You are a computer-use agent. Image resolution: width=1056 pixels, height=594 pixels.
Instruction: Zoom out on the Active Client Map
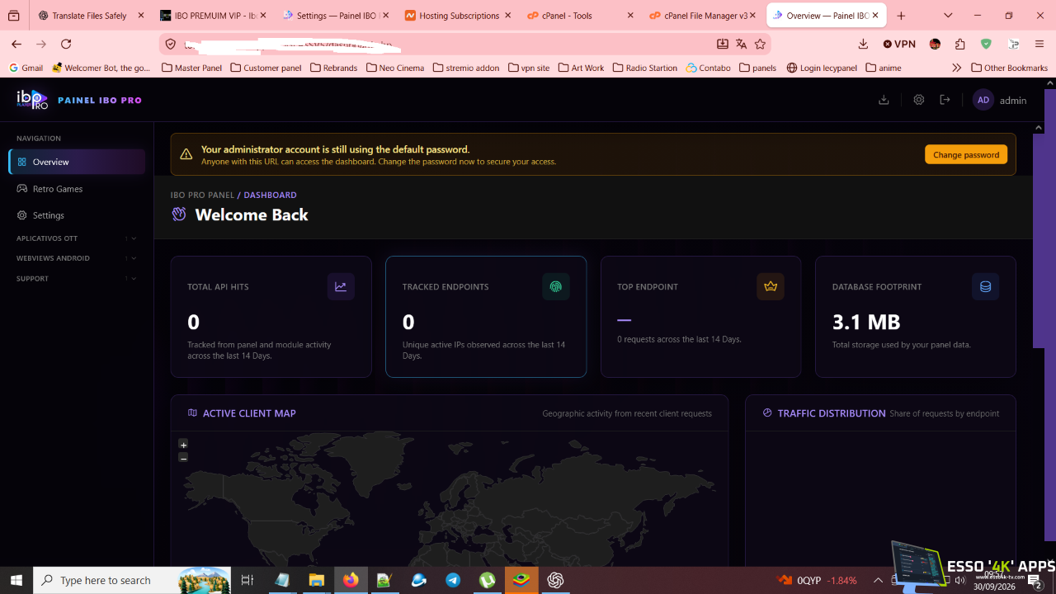(x=183, y=457)
